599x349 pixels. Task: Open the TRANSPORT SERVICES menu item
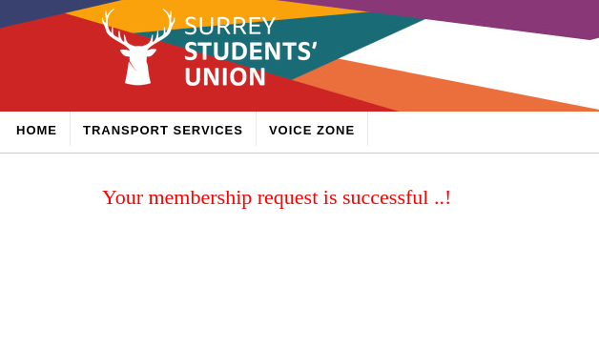tap(163, 131)
